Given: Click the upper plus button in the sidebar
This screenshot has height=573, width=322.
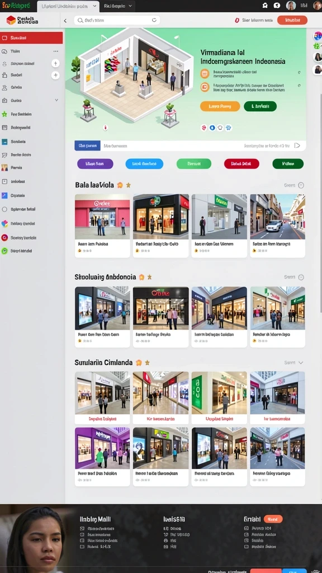Looking at the screenshot, I should coord(55,63).
